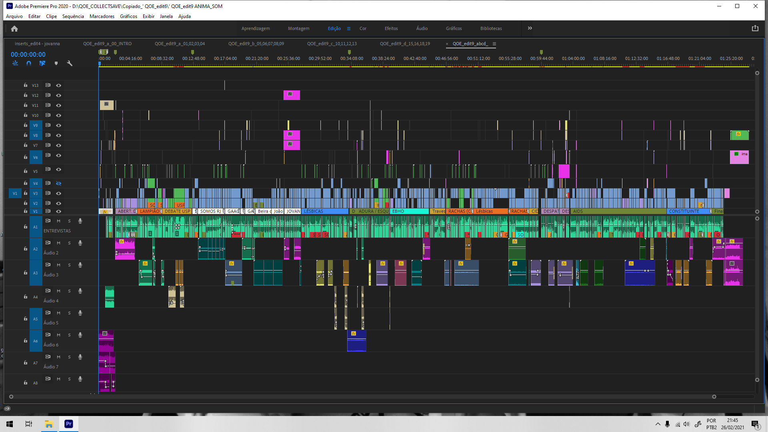
Task: Click the voice-over record mic on A1
Action: [80, 221]
